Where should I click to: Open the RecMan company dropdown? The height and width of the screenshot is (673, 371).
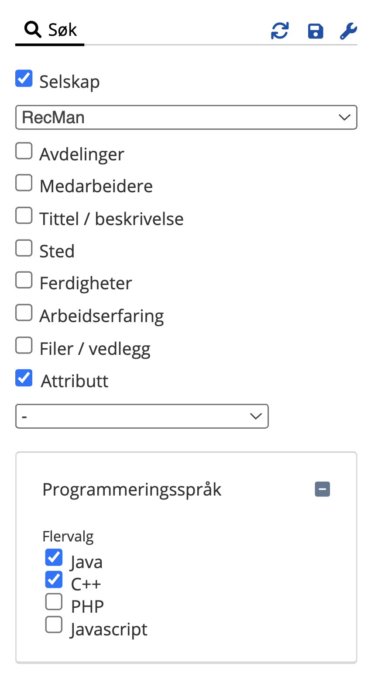pos(186,117)
